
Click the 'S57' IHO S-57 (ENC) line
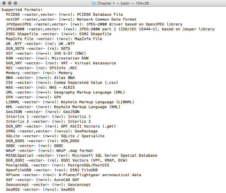46,53
